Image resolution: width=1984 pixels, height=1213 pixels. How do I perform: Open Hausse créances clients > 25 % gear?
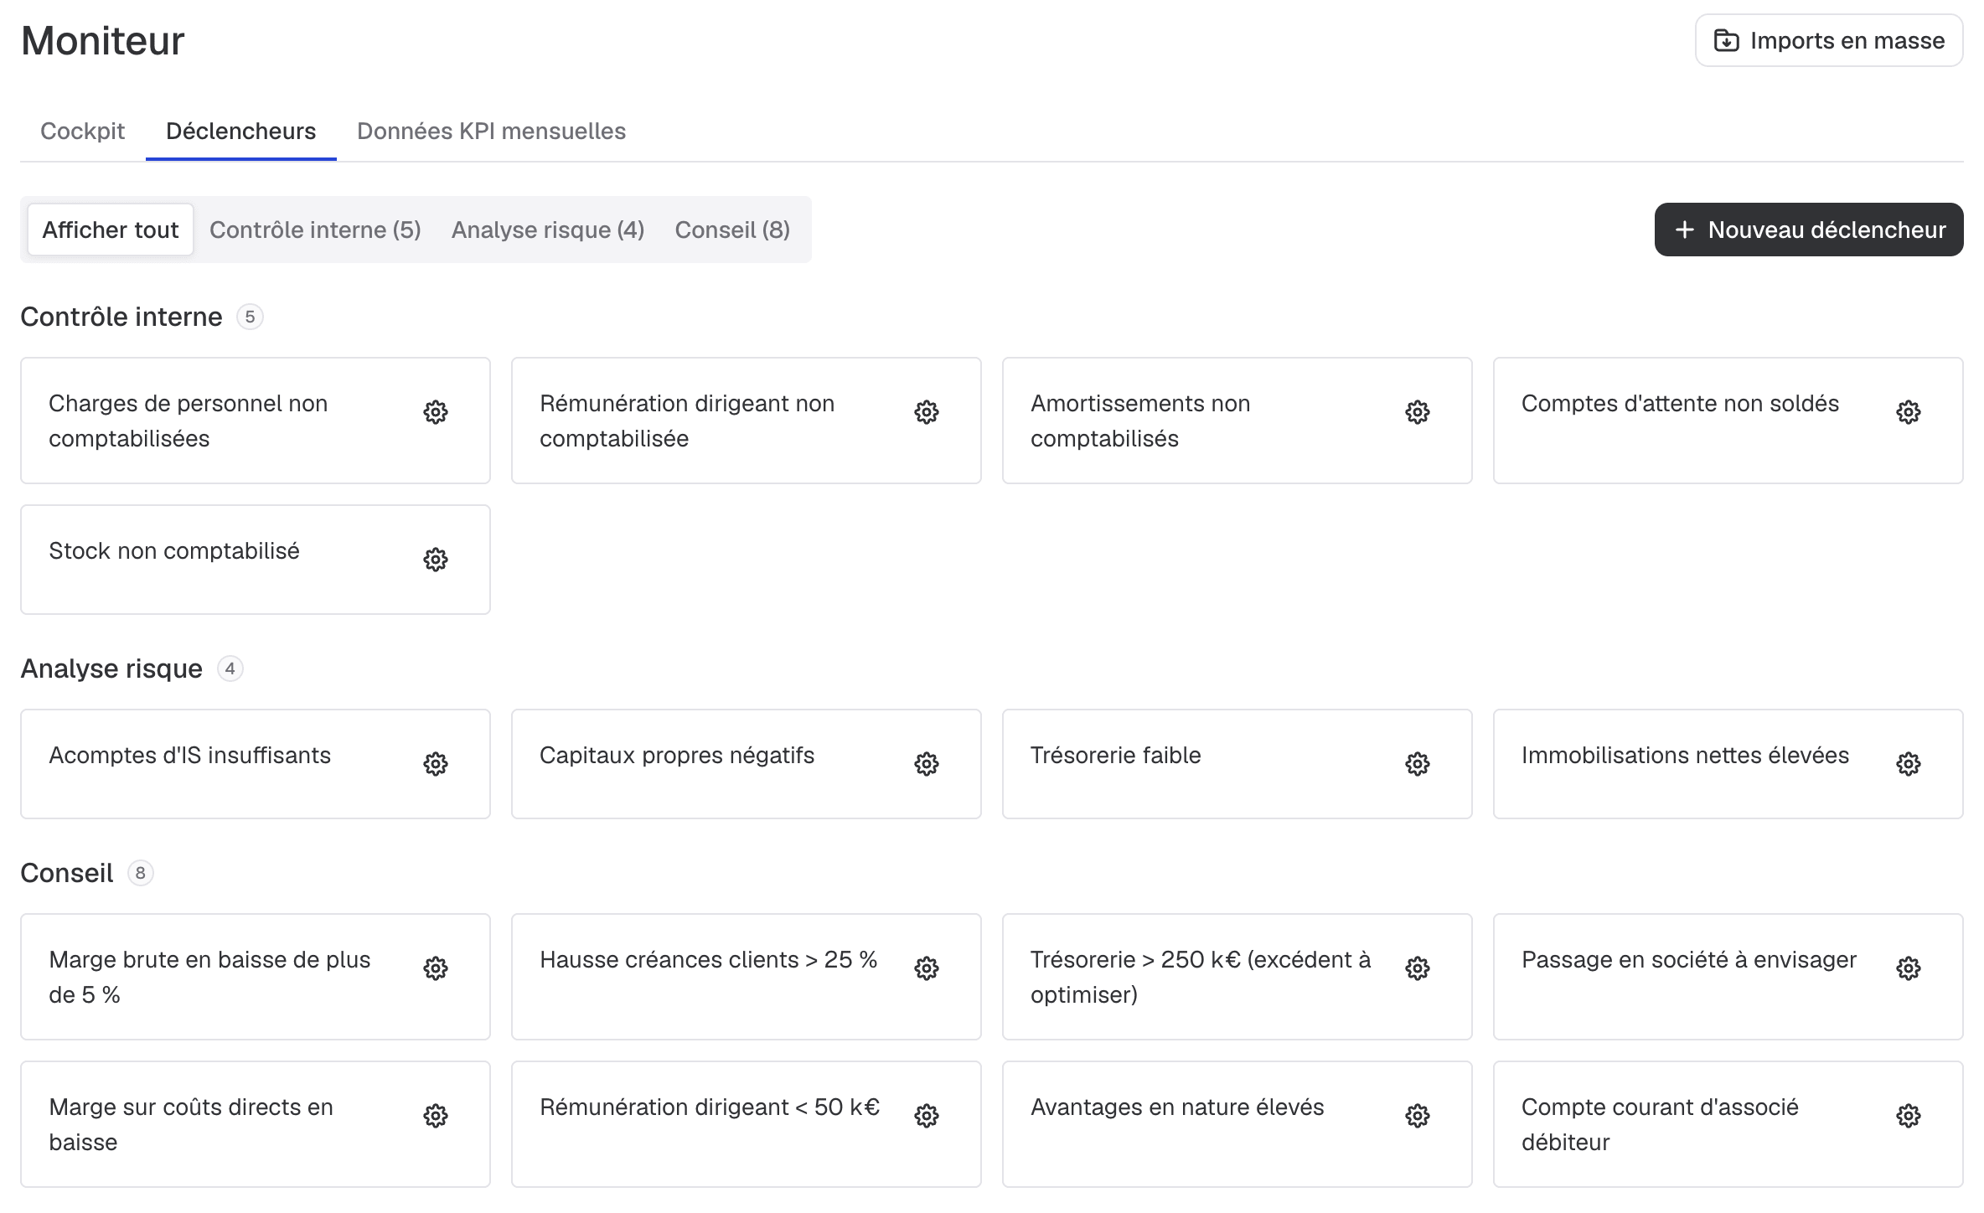927,968
